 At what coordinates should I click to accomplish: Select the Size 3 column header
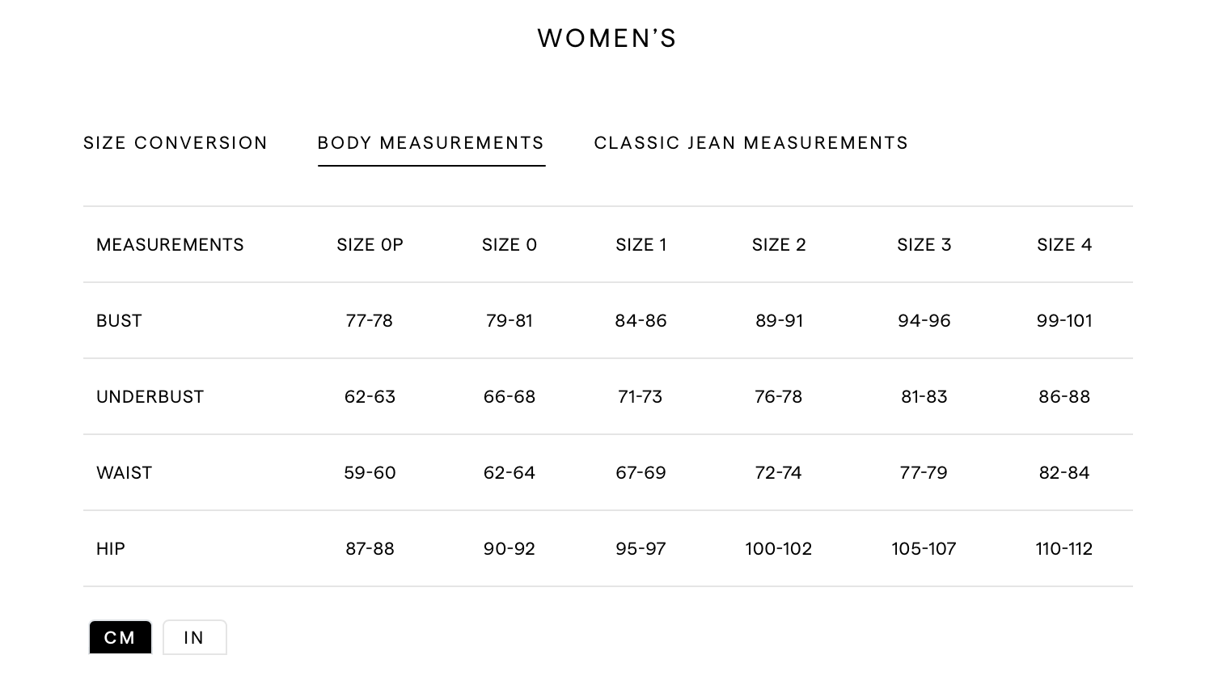[x=924, y=245]
